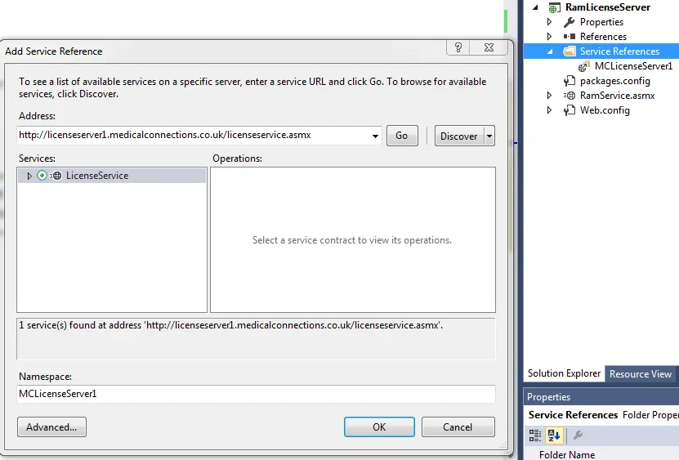The width and height of the screenshot is (679, 460).
Task: Click the MCLicenseServer1 service reference icon
Action: [584, 66]
